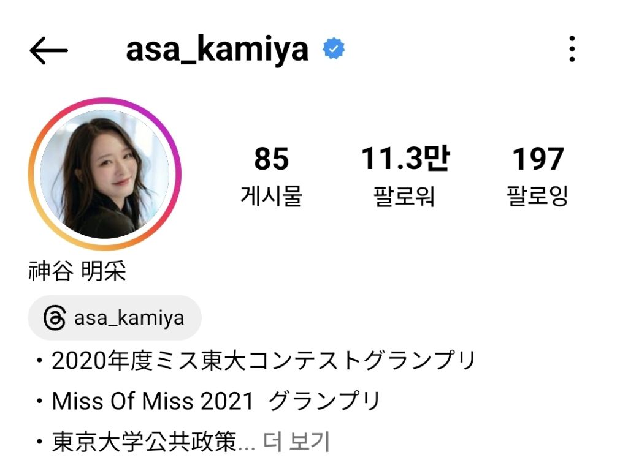View the story via profile picture

(104, 175)
